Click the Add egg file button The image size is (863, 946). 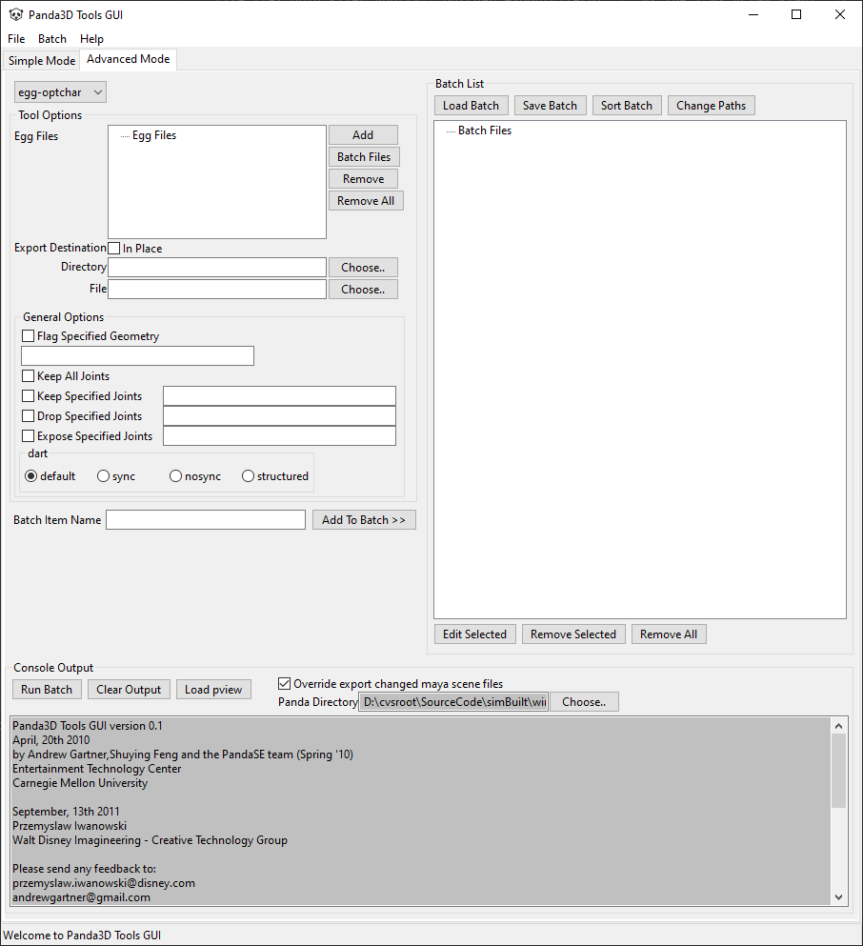pyautogui.click(x=363, y=135)
